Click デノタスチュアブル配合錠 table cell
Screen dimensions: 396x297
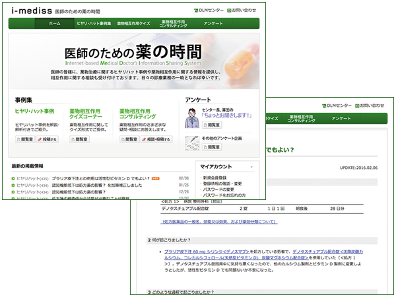tap(185, 209)
